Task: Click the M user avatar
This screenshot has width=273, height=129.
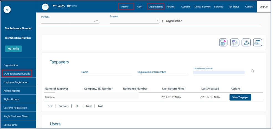Action: (x=7, y=10)
